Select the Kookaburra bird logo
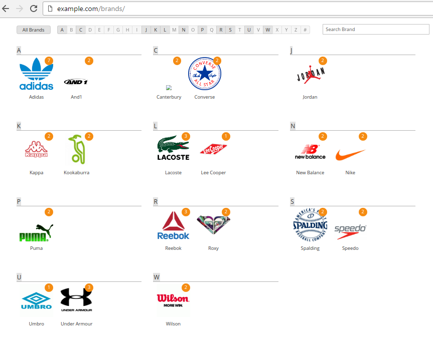 (76, 149)
